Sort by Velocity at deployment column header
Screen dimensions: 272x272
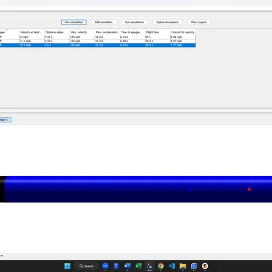click(x=31, y=32)
